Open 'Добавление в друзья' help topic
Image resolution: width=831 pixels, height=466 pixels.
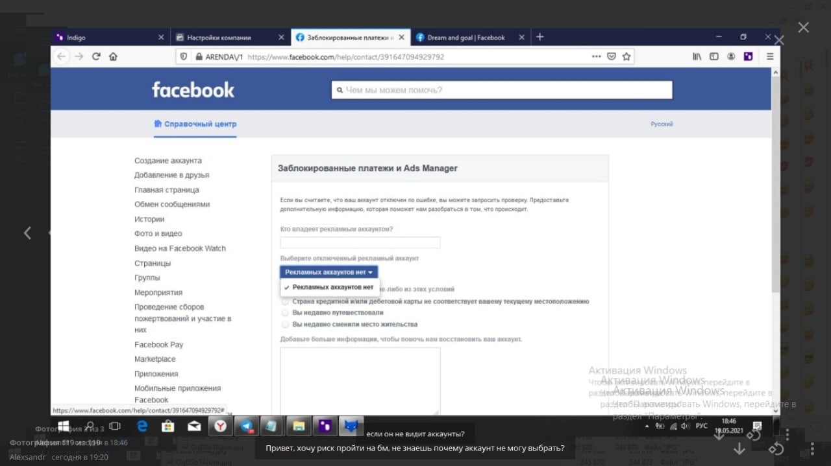171,175
